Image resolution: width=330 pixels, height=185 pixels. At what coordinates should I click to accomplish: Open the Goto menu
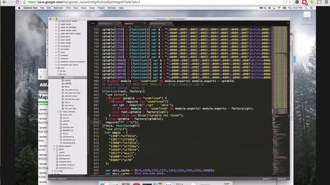tap(84, 8)
